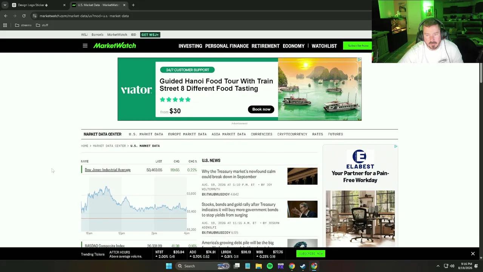Select the U.S. Market Data tab

click(99, 5)
